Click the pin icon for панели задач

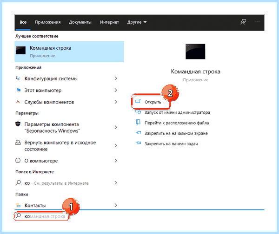[139, 143]
